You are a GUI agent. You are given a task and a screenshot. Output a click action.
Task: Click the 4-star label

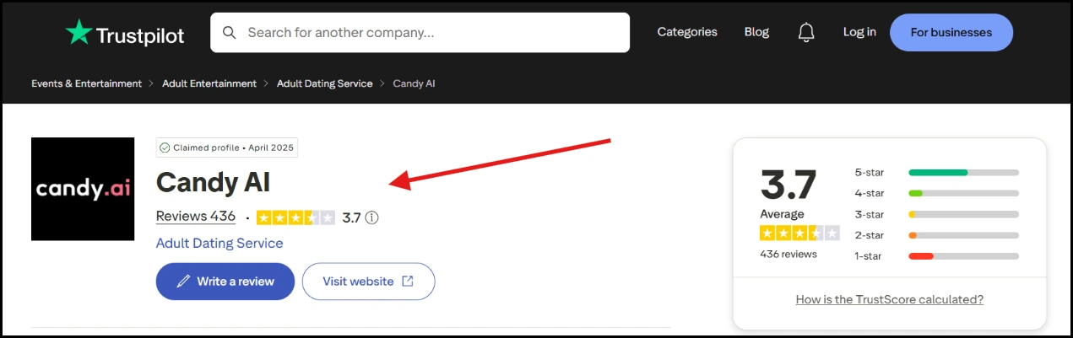870,193
